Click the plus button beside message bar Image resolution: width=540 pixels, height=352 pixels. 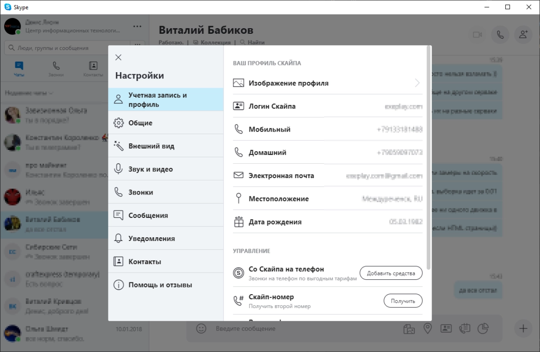tap(523, 328)
